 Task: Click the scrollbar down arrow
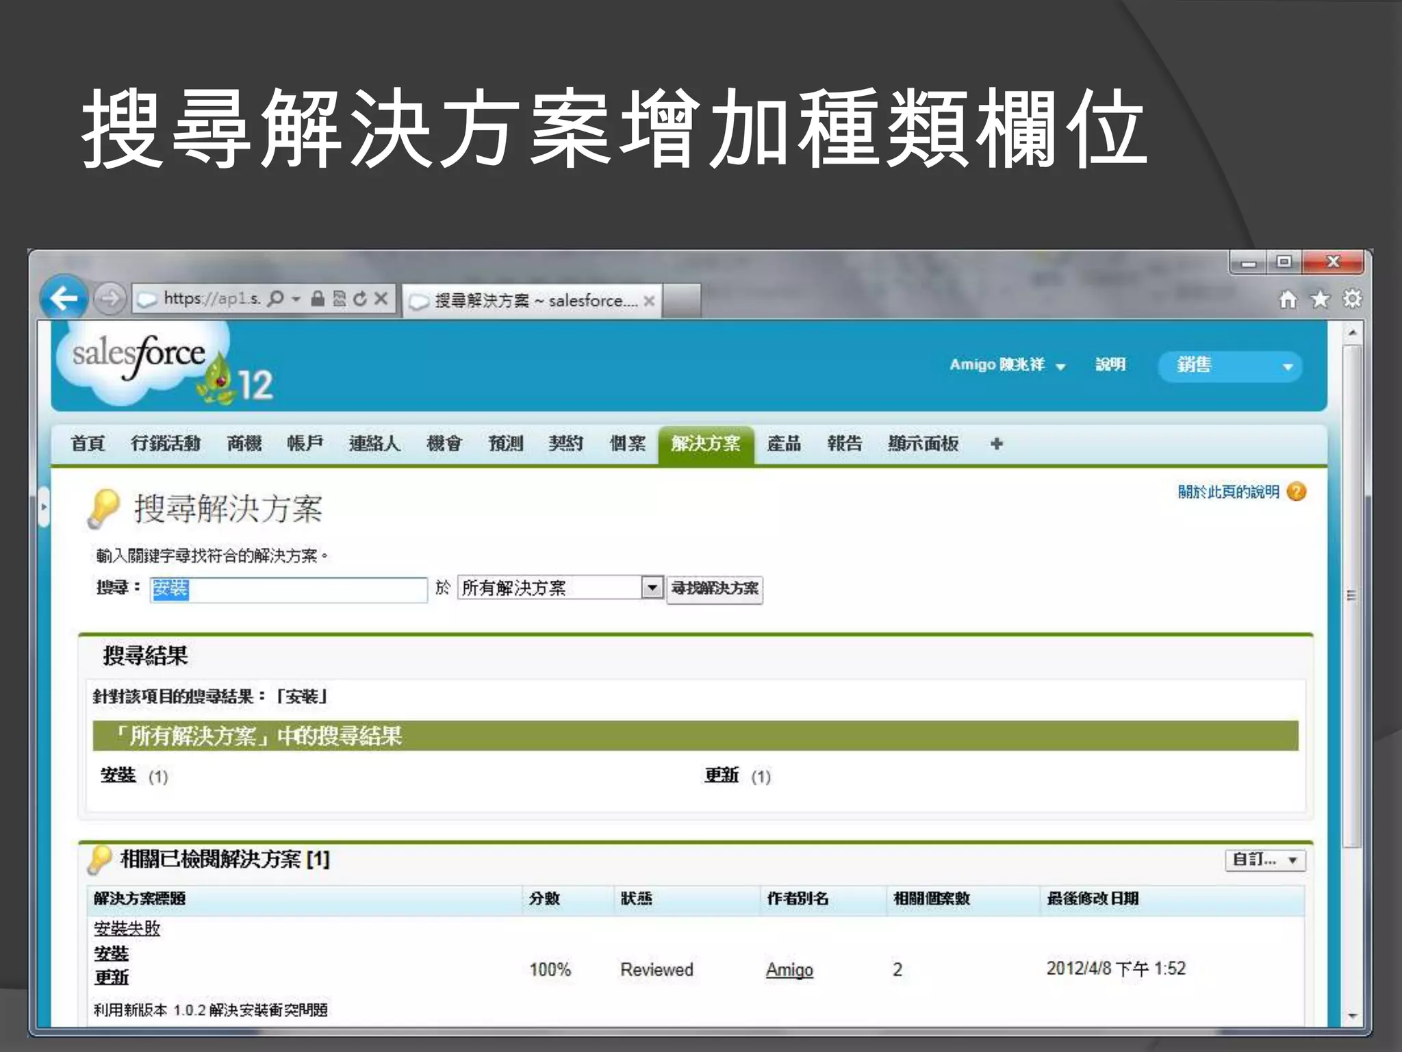(x=1353, y=1016)
